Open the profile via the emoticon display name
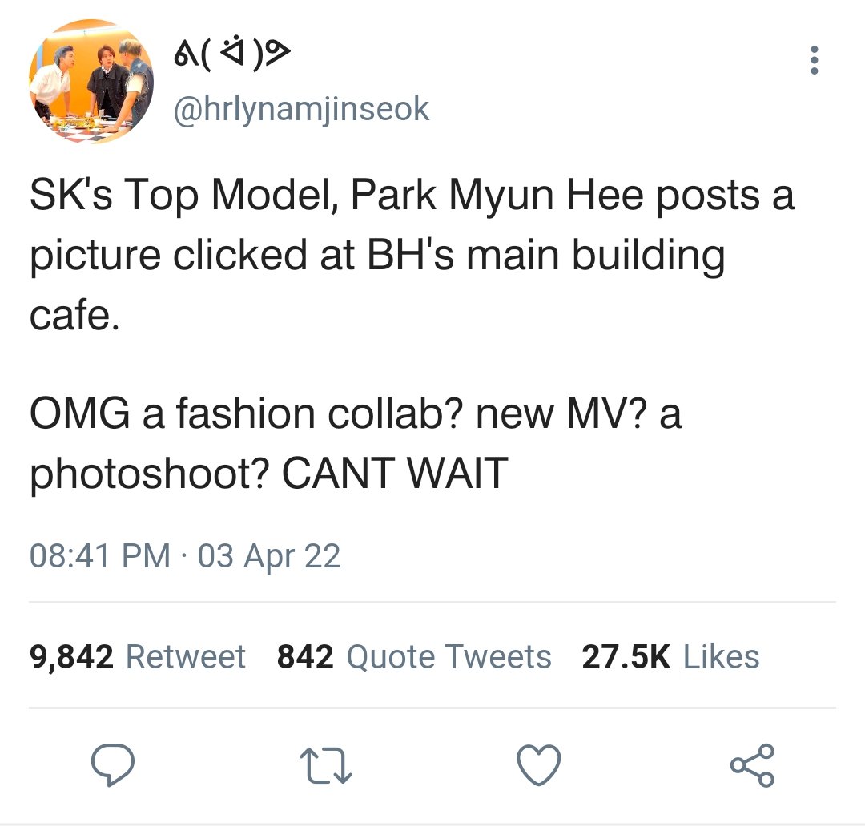Screen dimensions: 865x839 232,54
